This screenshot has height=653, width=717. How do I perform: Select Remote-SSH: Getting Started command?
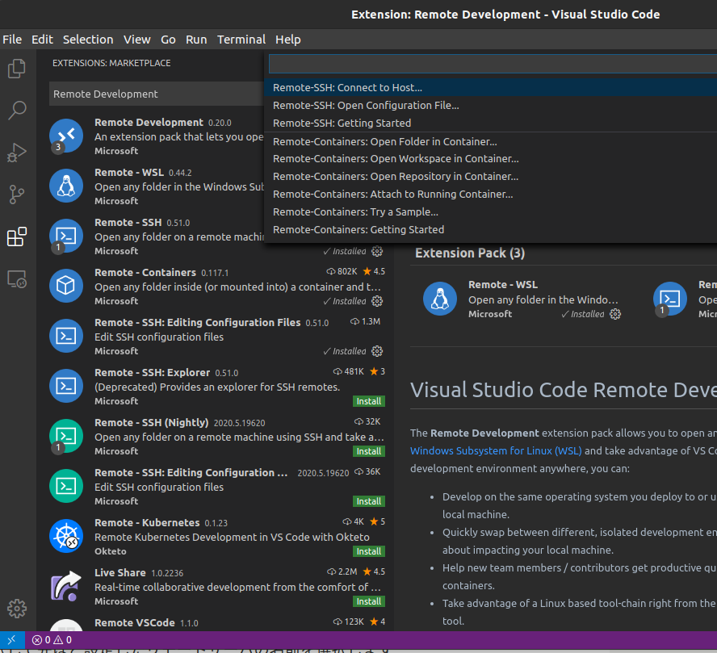point(490,123)
